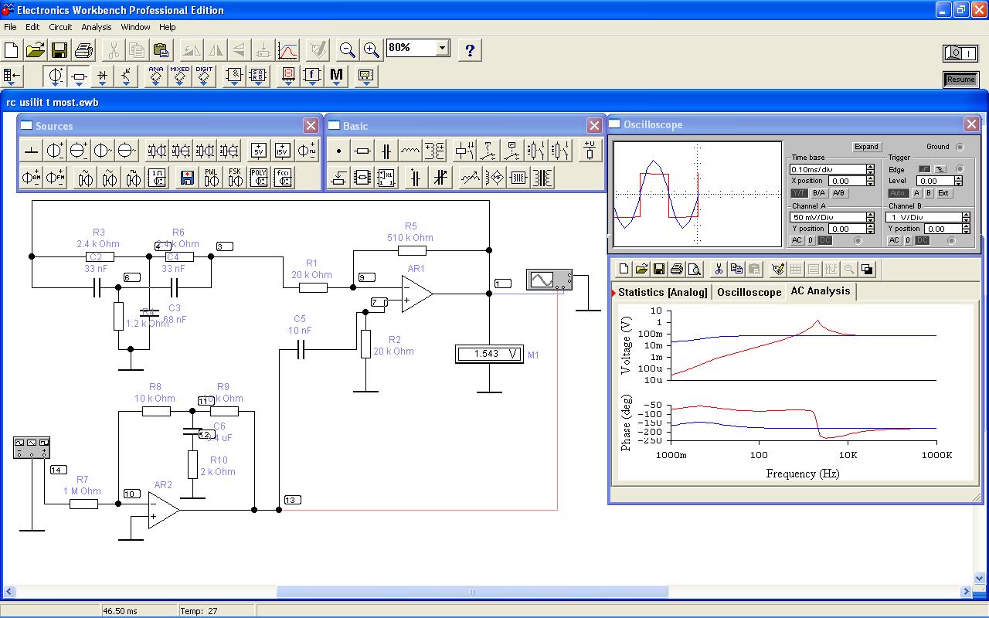Select the ground symbol in Sources panel

(31, 151)
